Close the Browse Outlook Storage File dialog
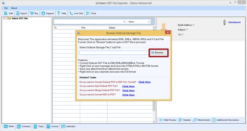247x131 pixels. (168, 32)
